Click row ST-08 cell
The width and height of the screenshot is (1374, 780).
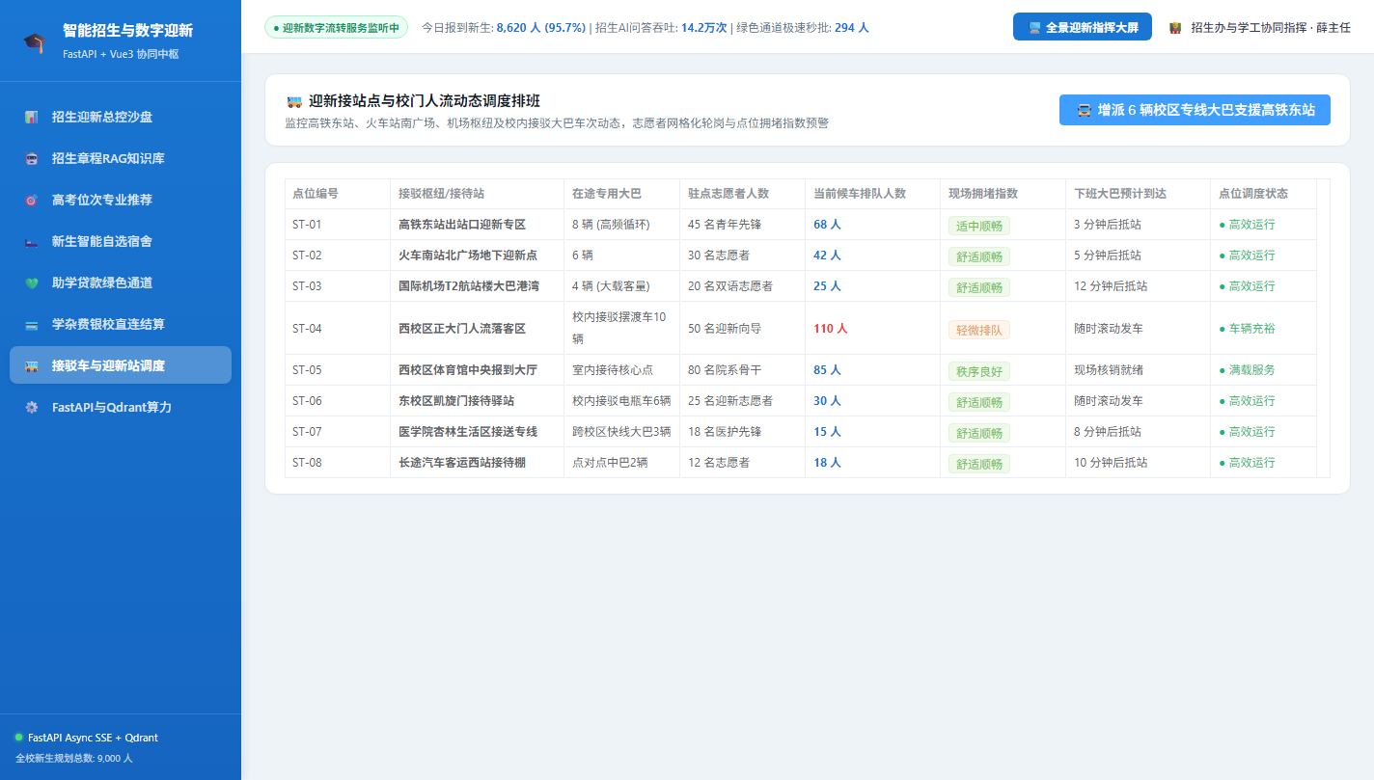[338, 462]
